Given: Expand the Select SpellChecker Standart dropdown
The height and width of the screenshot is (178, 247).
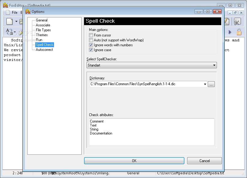Looking at the screenshot, I should [152, 65].
